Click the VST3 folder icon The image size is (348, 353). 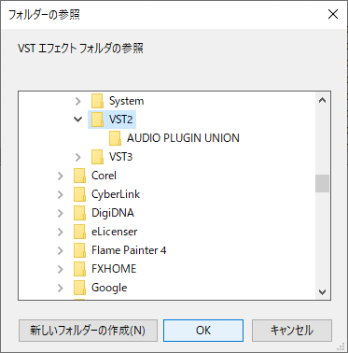click(97, 157)
